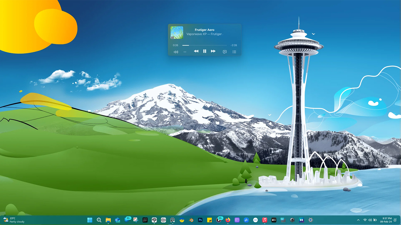Click the Frutiger Aero album artwork
The width and height of the screenshot is (401, 225).
tap(177, 32)
